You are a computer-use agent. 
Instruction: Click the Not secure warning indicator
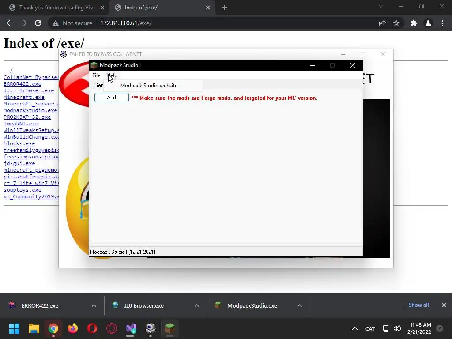pos(72,23)
